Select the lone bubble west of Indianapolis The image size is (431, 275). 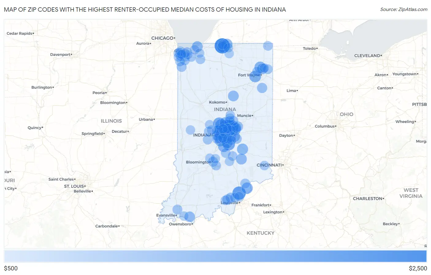[190, 130]
